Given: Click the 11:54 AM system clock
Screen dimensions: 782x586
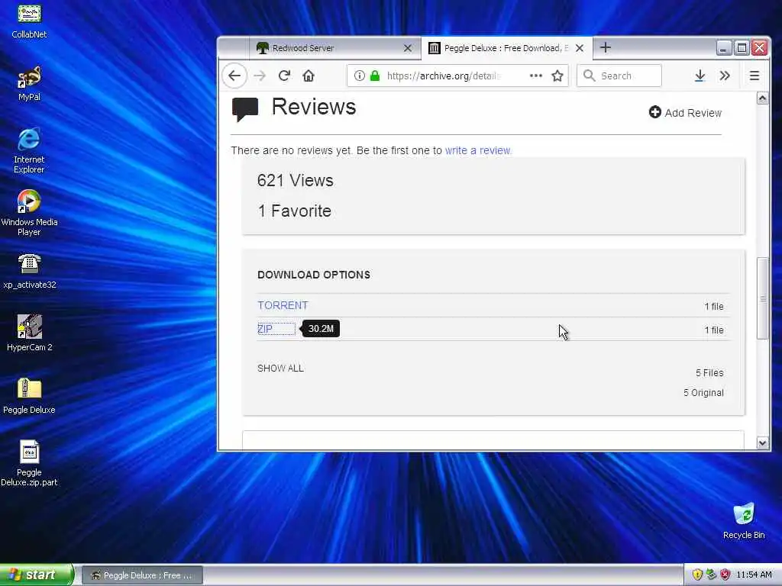Looking at the screenshot, I should [754, 575].
